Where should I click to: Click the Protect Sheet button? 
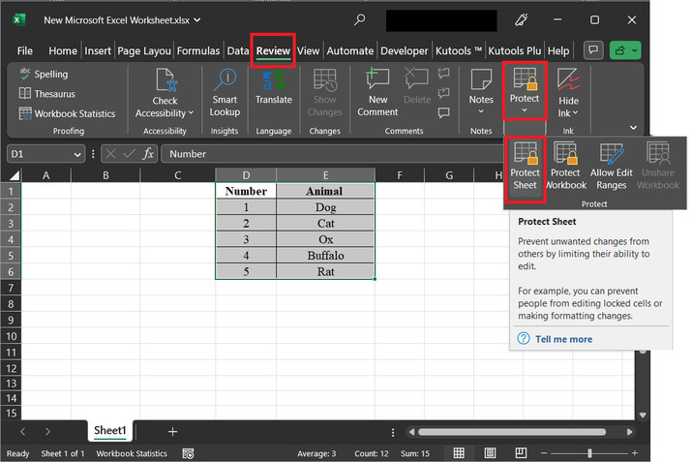526,166
